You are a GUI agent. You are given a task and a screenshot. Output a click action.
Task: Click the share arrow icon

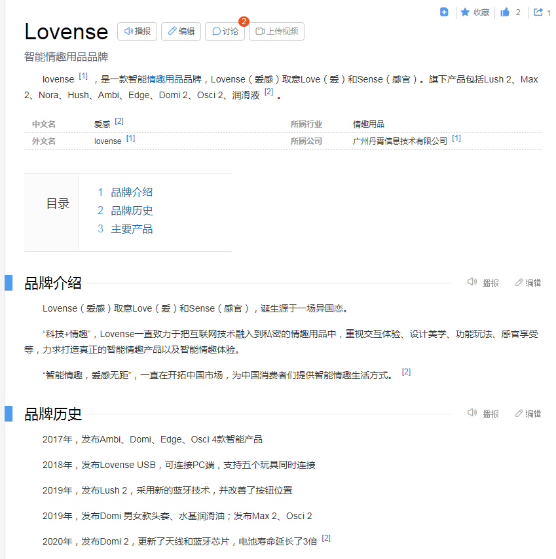pyautogui.click(x=538, y=12)
